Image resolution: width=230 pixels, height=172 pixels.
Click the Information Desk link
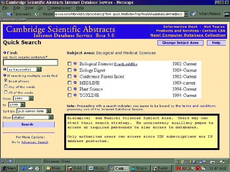180,27
